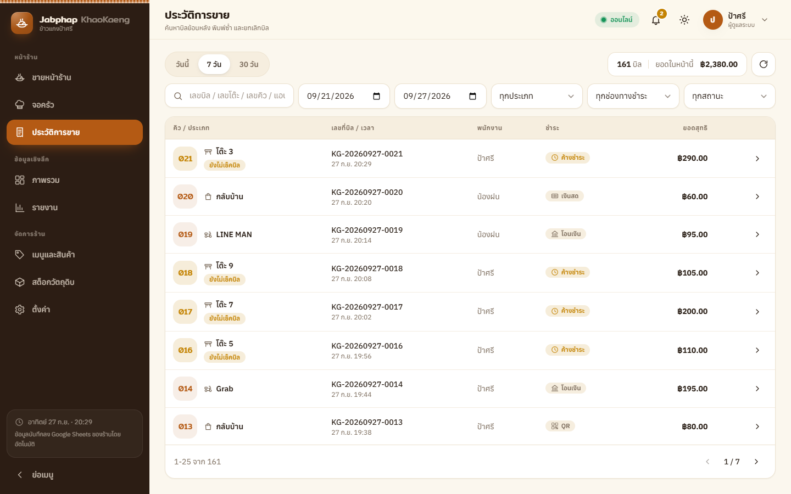Click ยังไม่เช็คบิล tag on โต๊ะ 7
Image resolution: width=791 pixels, height=494 pixels.
[x=224, y=318]
